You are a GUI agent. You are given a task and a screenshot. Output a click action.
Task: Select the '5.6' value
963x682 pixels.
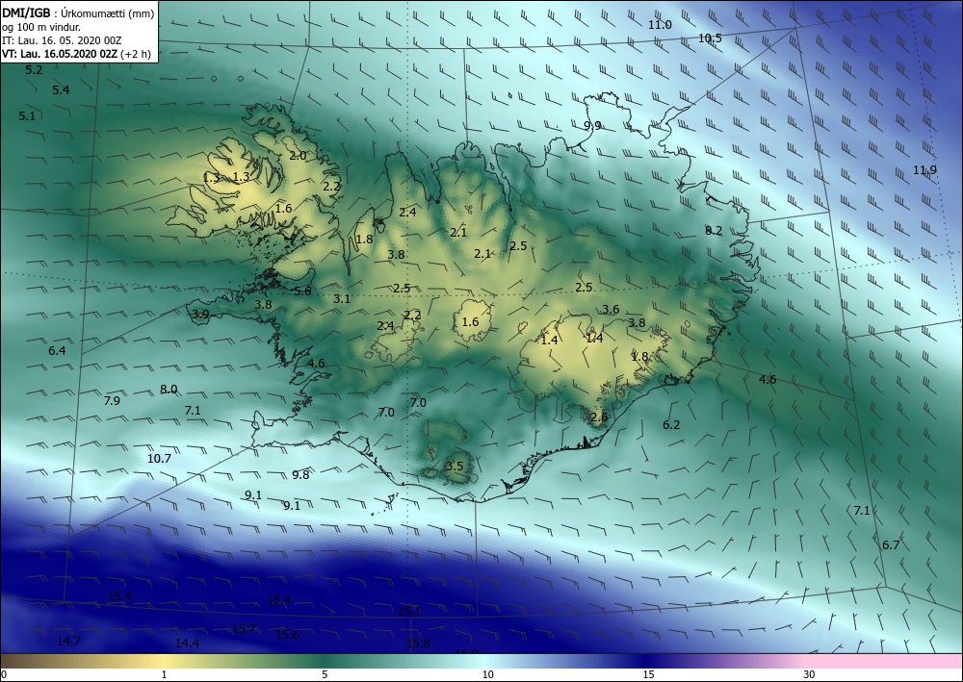tap(302, 291)
